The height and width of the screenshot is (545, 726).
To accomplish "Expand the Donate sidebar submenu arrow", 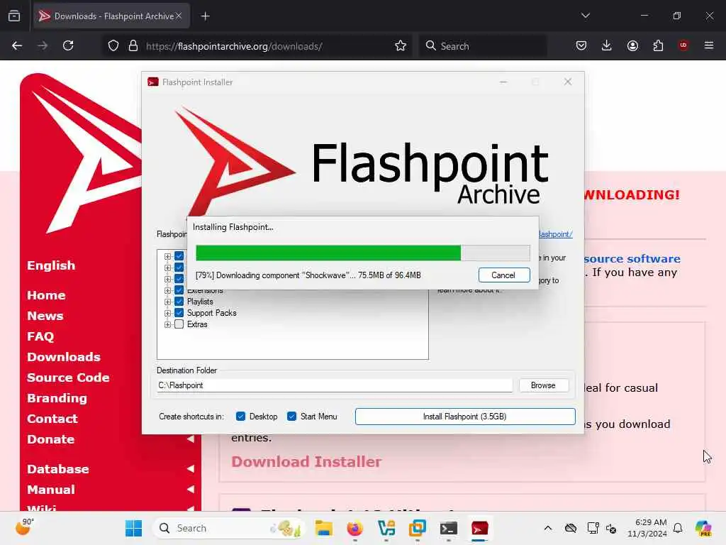I will 190,439.
